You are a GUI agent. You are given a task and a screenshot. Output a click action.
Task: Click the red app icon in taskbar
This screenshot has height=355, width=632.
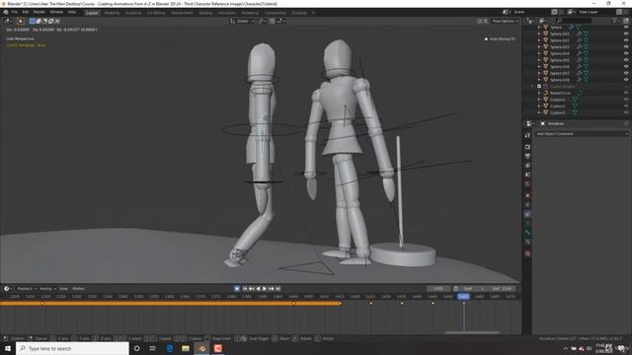(218, 348)
